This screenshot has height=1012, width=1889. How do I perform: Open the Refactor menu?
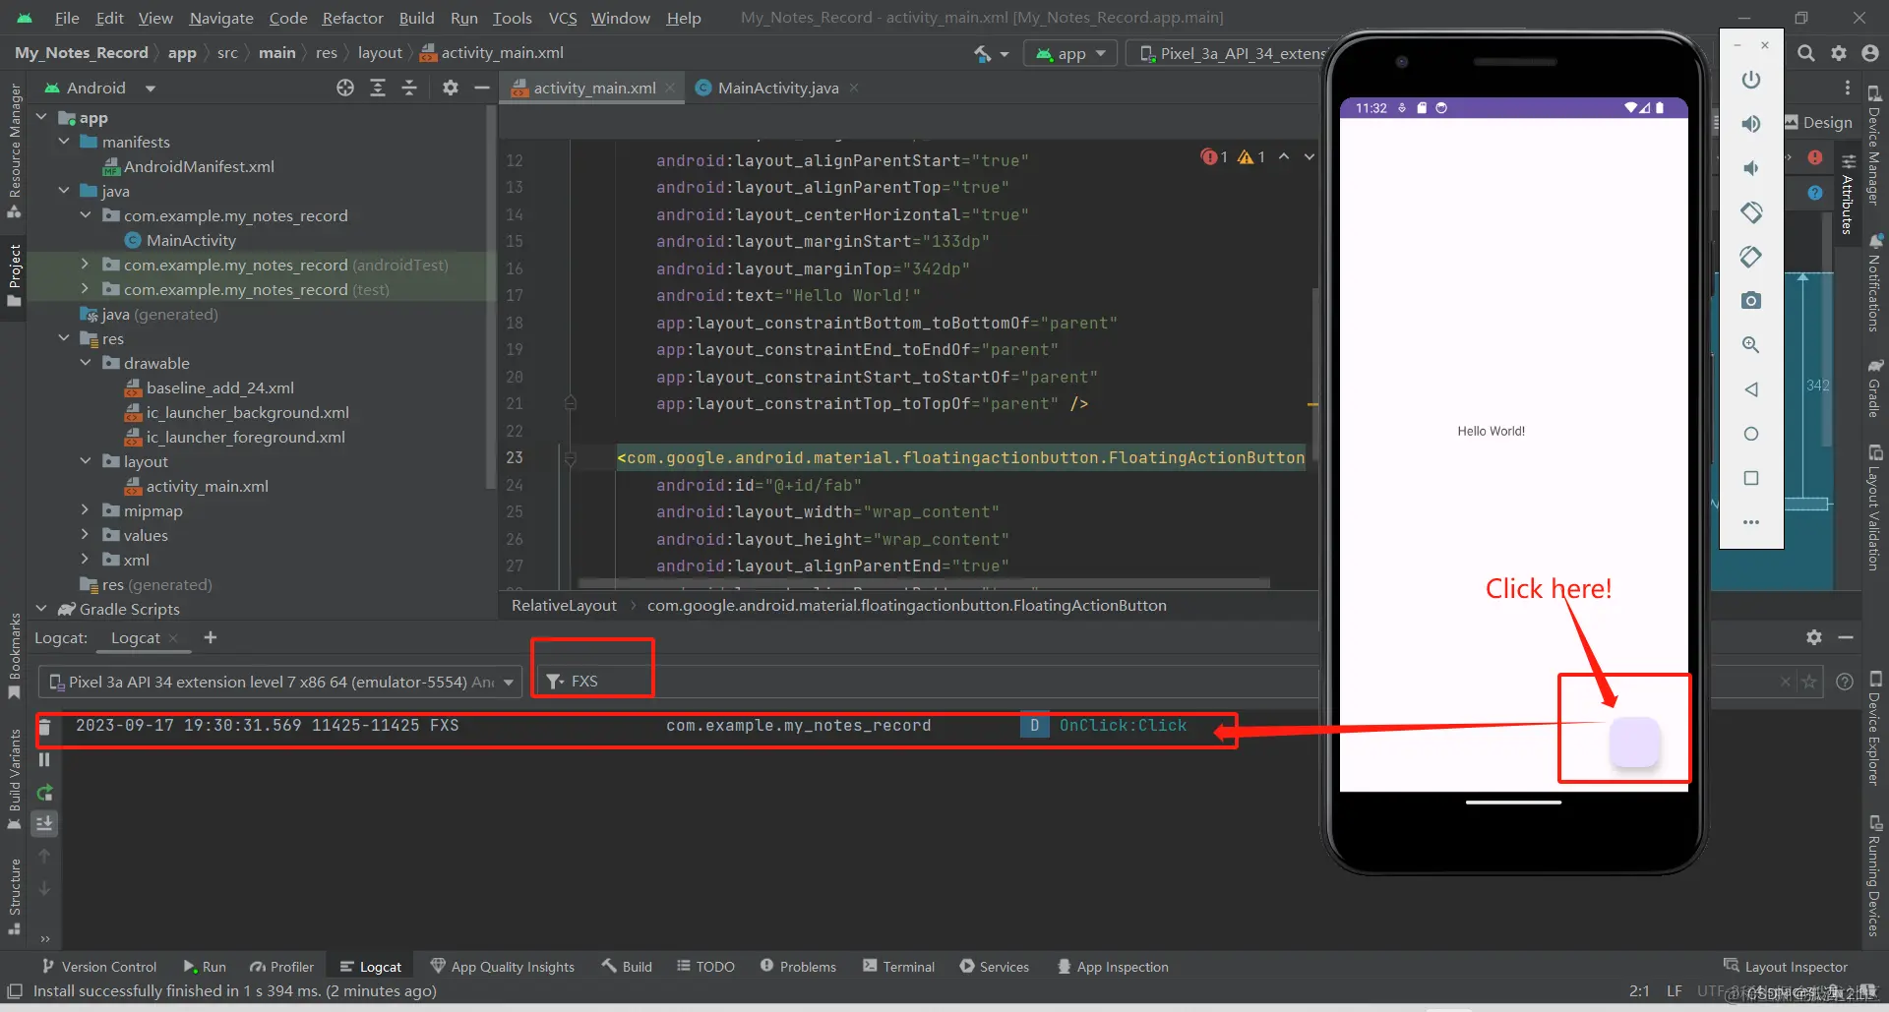coord(352,18)
